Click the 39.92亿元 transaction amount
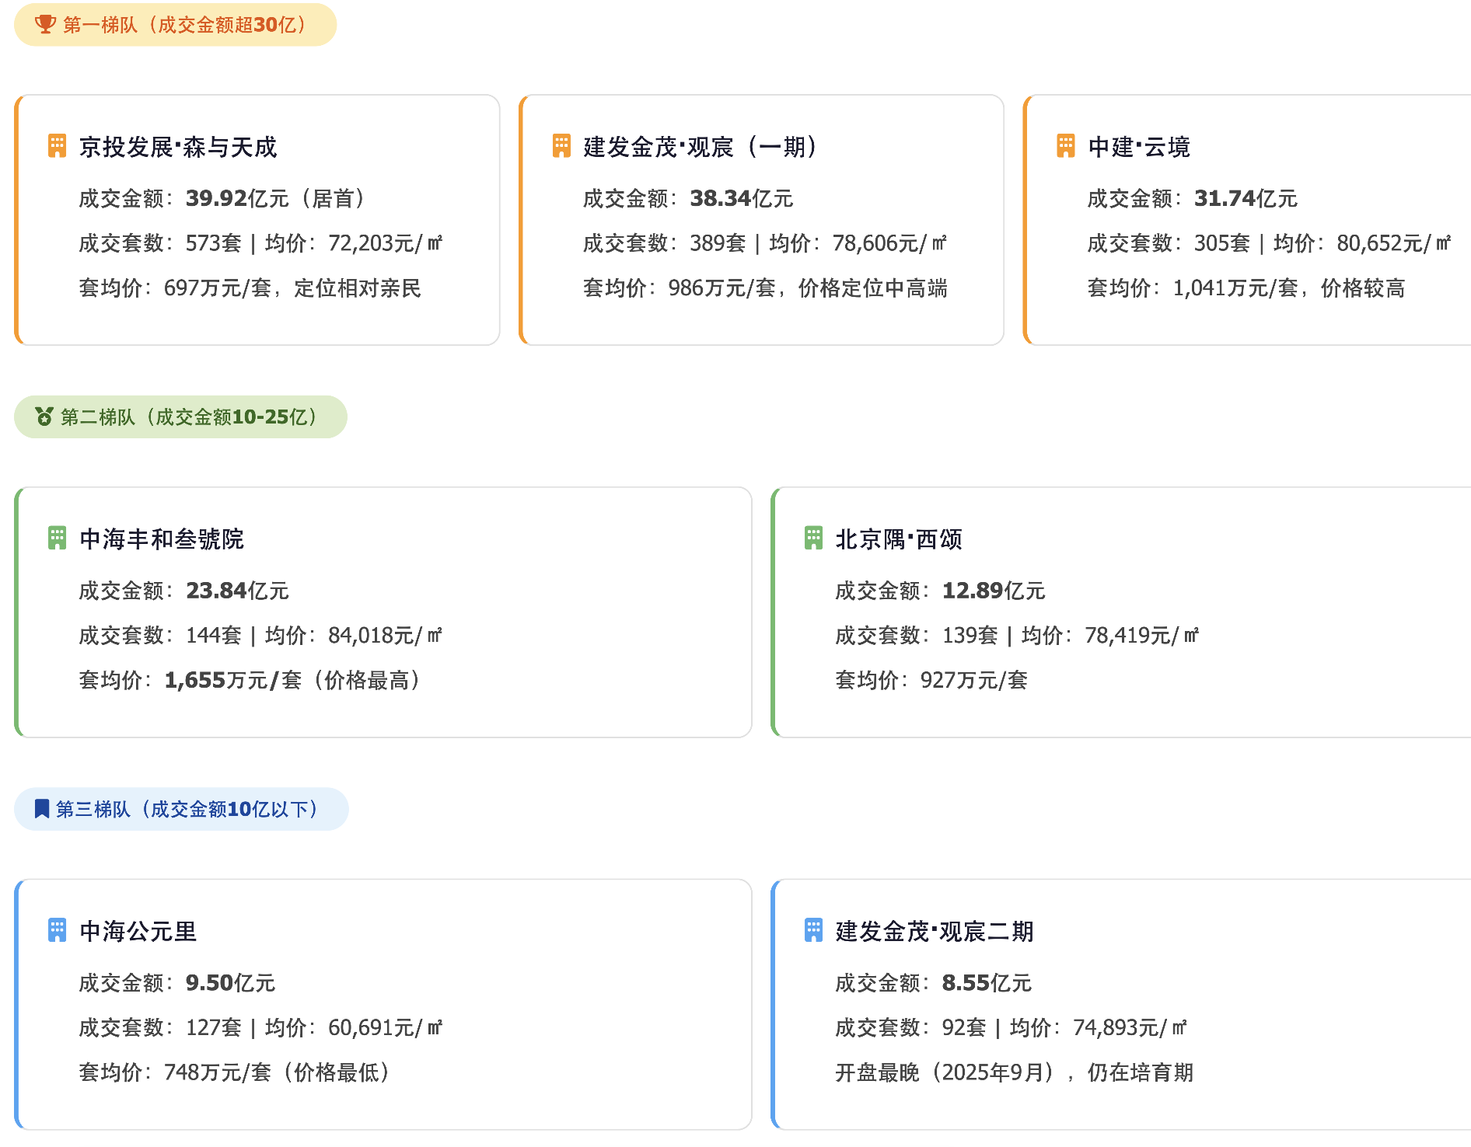Image resolution: width=1471 pixels, height=1147 pixels. pyautogui.click(x=236, y=199)
